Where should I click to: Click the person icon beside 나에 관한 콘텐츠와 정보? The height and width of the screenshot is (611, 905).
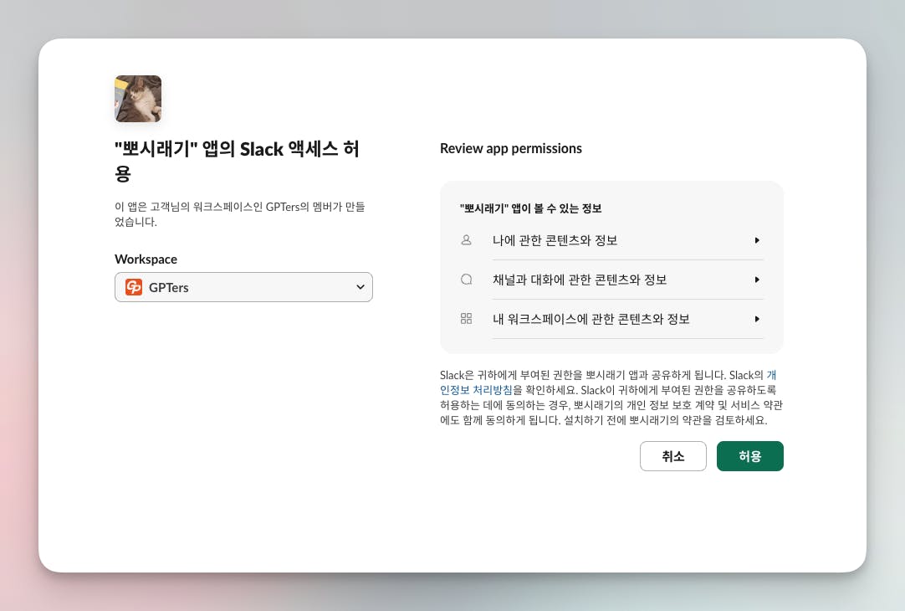467,240
